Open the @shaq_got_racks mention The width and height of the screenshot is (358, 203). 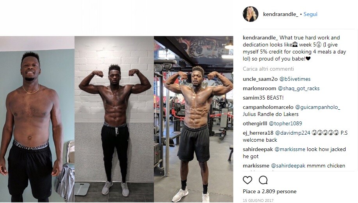pos(299,88)
